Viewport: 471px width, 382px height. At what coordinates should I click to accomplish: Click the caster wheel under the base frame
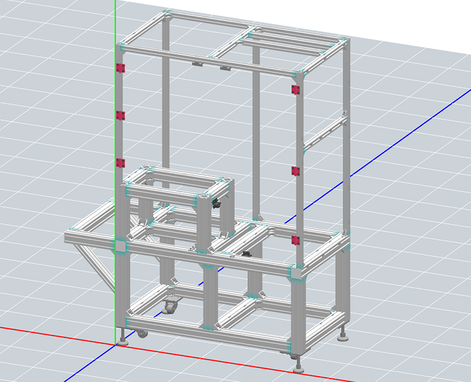click(x=171, y=307)
